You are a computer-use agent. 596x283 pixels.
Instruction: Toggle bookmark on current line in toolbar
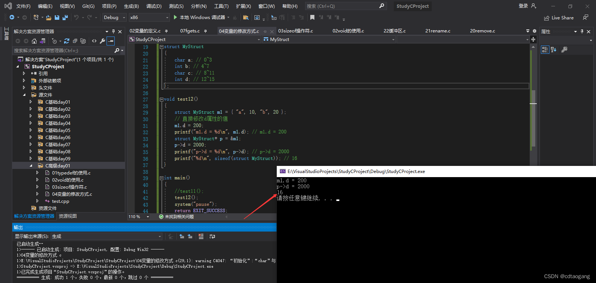pyautogui.click(x=312, y=18)
